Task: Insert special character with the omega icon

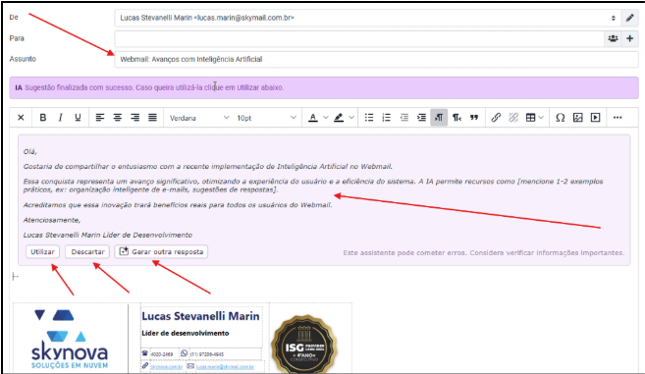Action: [x=560, y=118]
